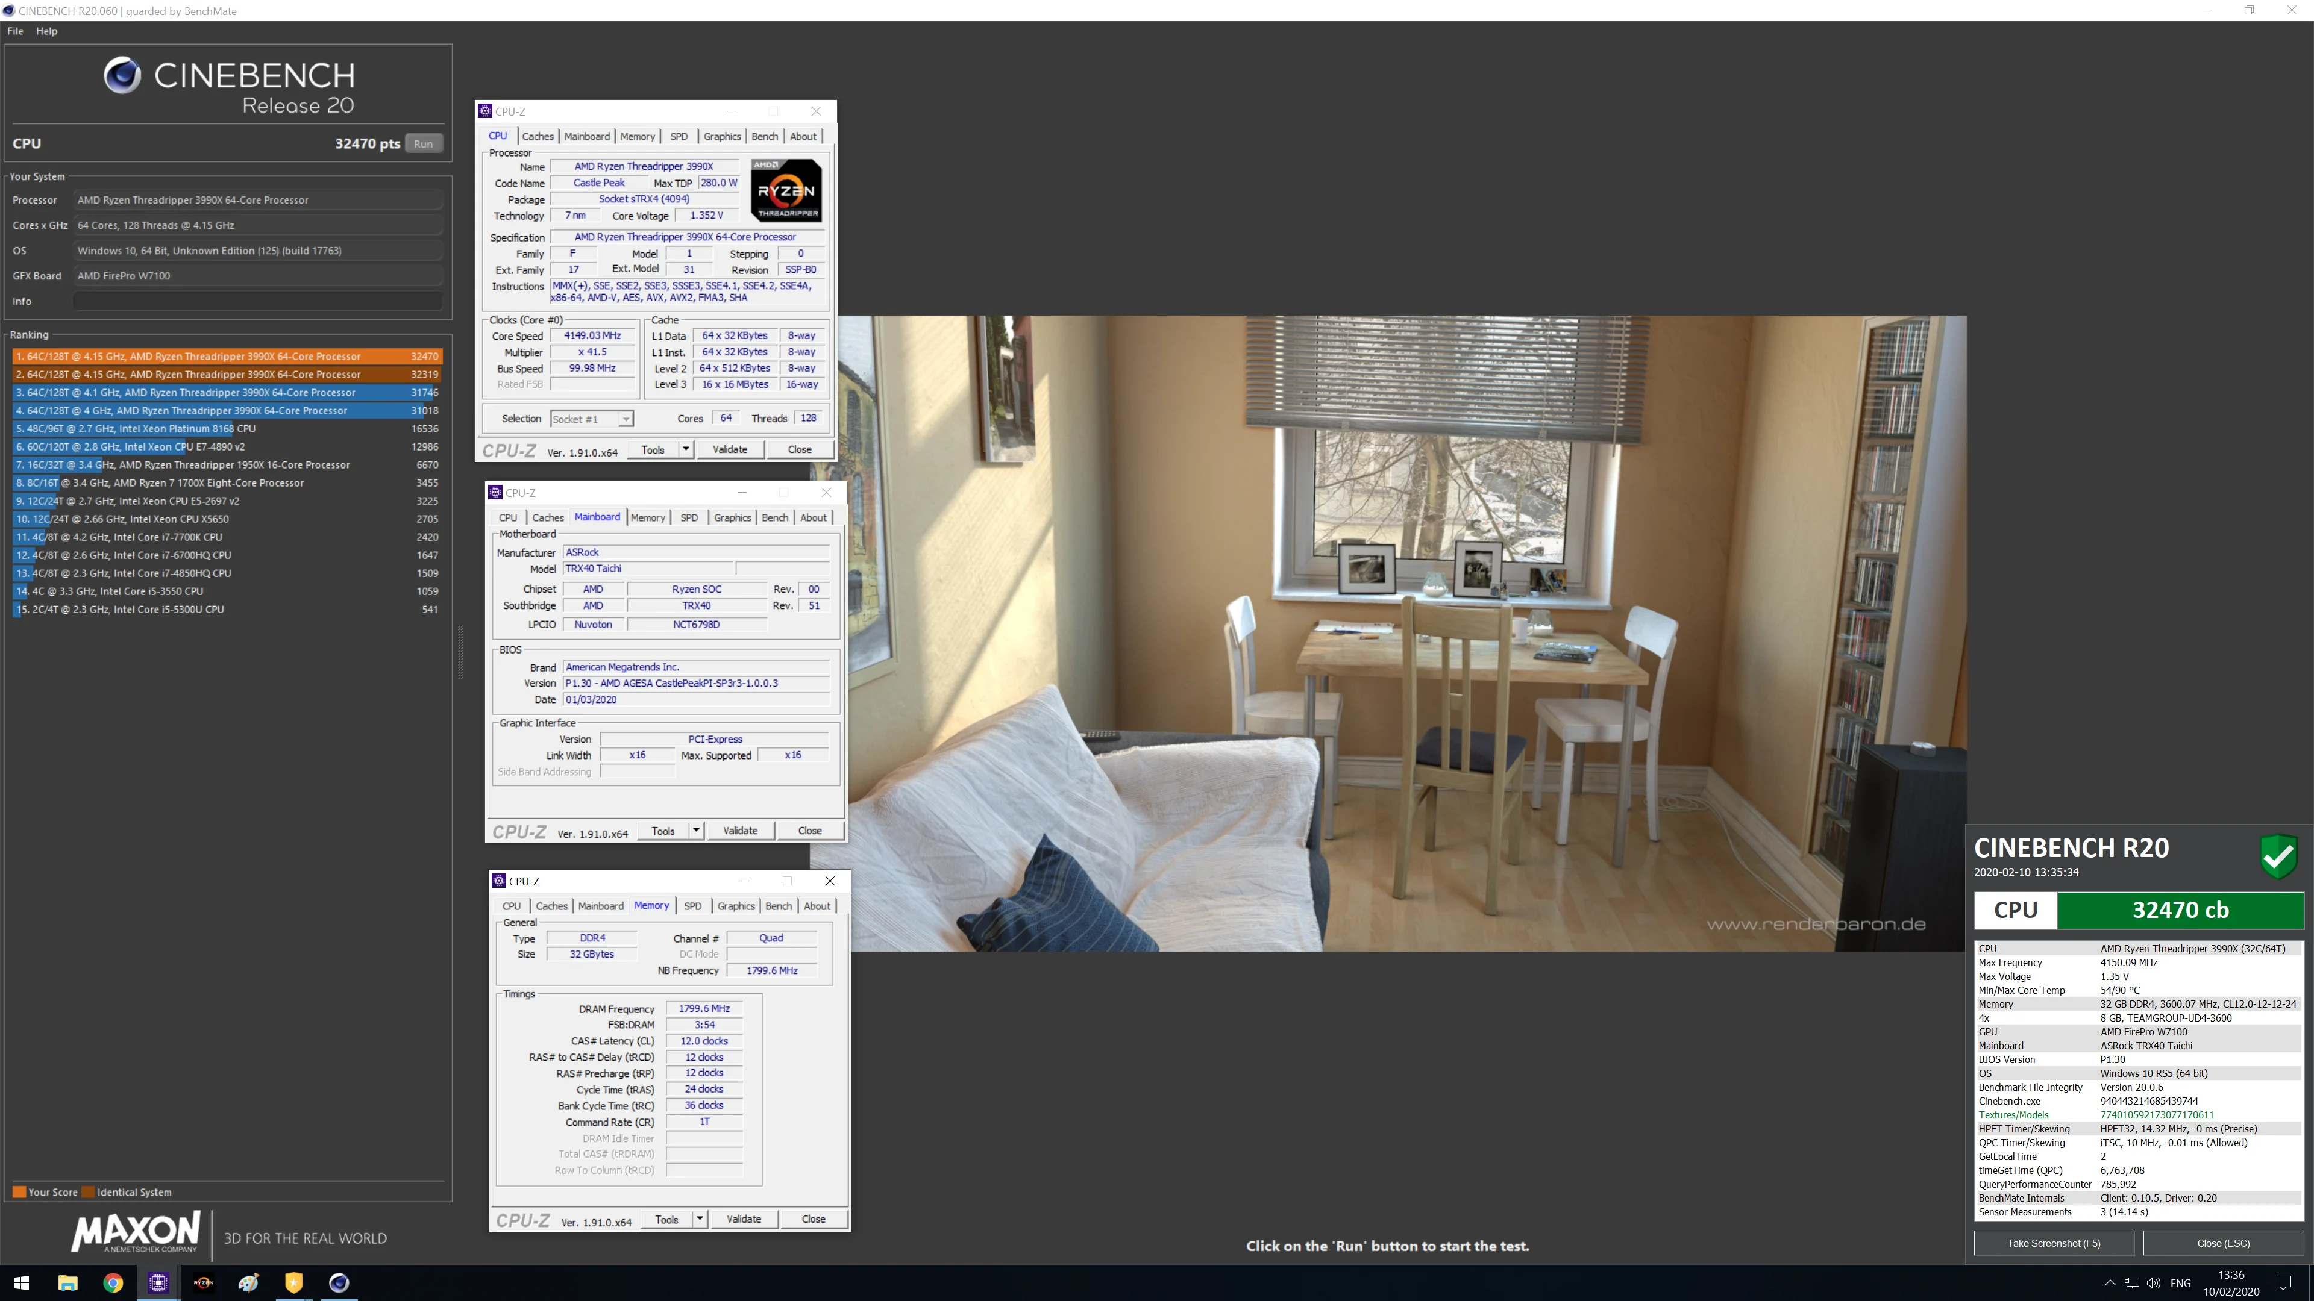Open File Explorer from taskbar
2314x1301 pixels.
point(67,1282)
